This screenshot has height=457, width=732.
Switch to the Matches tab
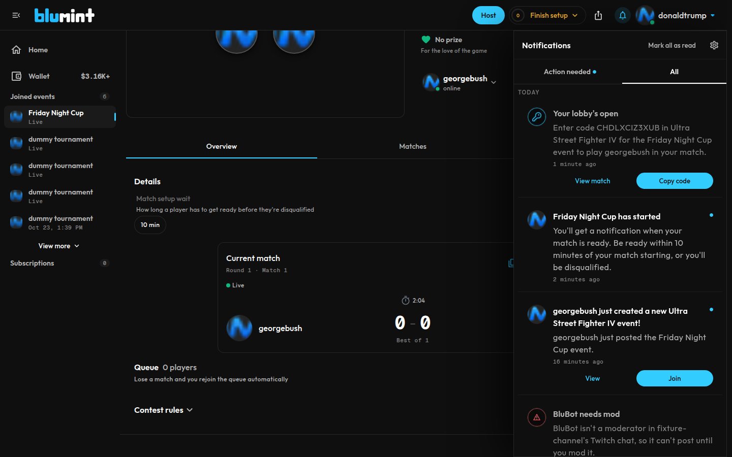tap(413, 146)
